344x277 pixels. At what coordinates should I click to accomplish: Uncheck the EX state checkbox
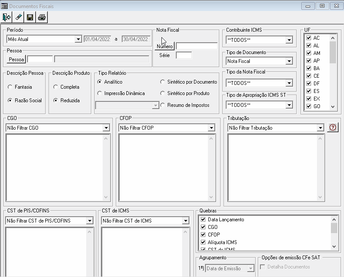(309, 99)
